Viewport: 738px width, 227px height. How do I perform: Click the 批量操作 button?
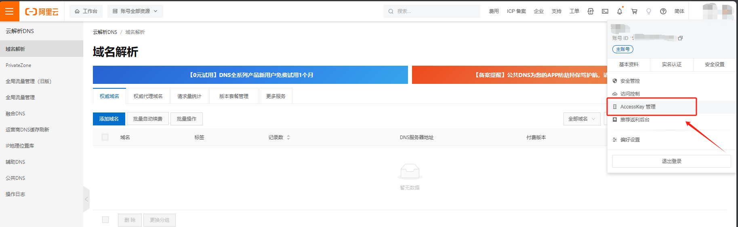[x=187, y=119]
